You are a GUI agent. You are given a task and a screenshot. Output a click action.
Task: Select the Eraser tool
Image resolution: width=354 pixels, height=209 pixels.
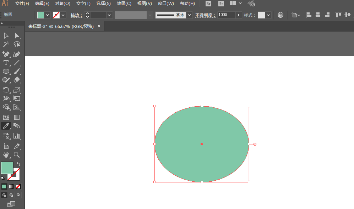coord(17,80)
